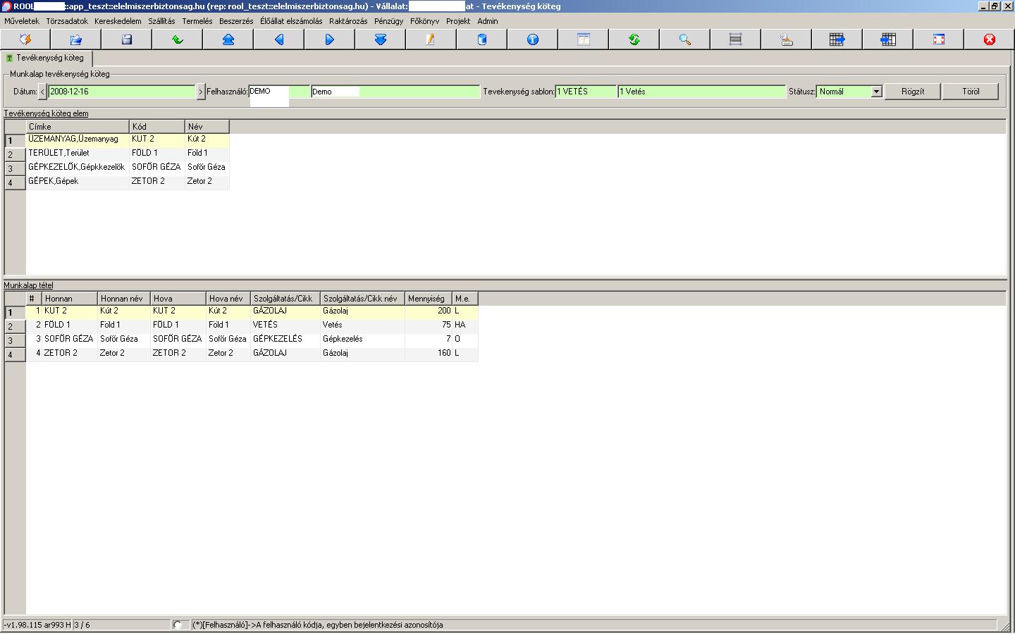Go to next record with right arrow
The image size is (1015, 634).
pos(330,39)
